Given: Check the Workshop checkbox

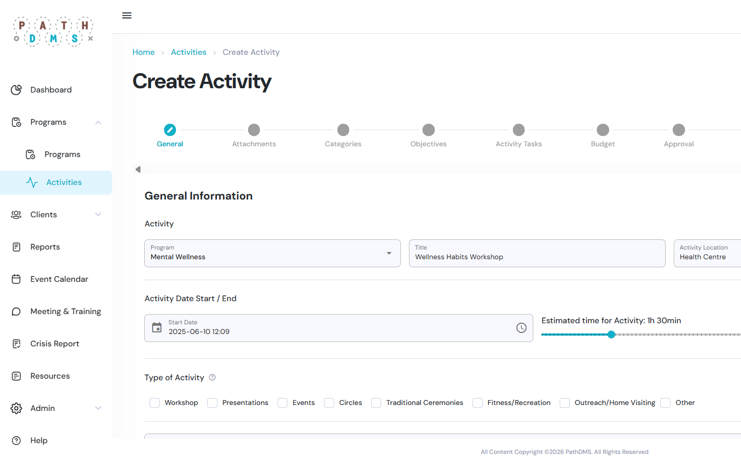Looking at the screenshot, I should click(155, 403).
